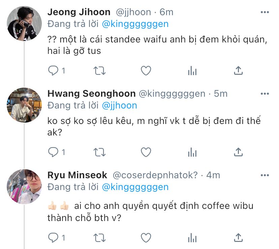Open Ryu Minseok's profile avatar
Image resolution: width=279 pixels, height=249 pixels.
24,187
